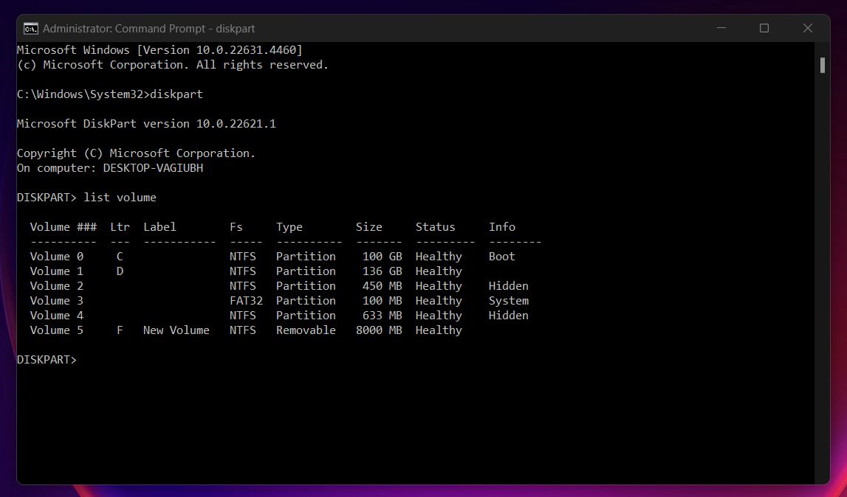Maximize the diskpart Command Prompt window
The height and width of the screenshot is (497, 847).
pos(764,28)
